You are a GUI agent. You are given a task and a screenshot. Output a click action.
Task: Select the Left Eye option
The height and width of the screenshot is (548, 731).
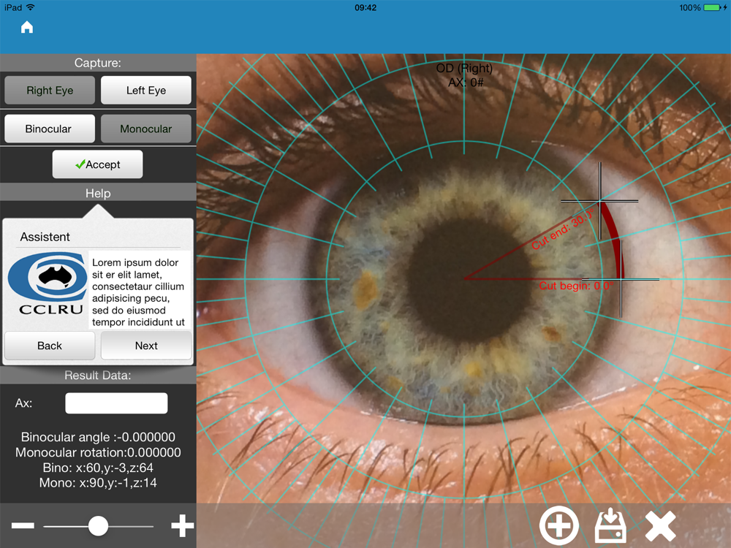click(x=146, y=91)
